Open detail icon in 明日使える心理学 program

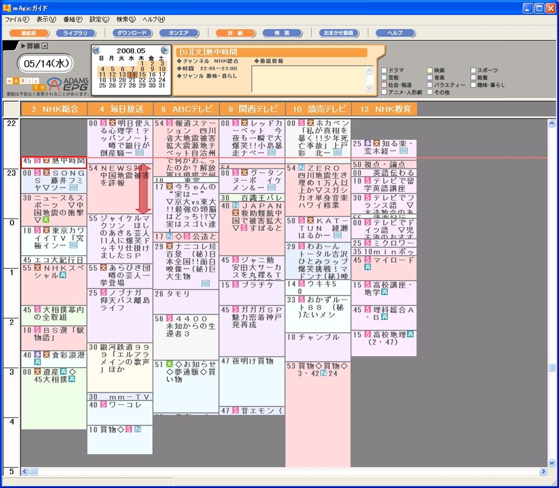[139, 153]
